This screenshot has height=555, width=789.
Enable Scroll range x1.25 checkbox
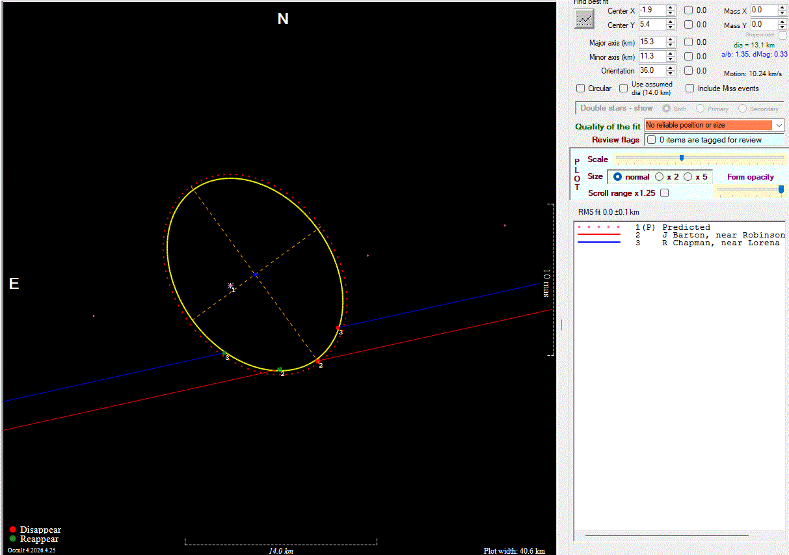click(664, 193)
